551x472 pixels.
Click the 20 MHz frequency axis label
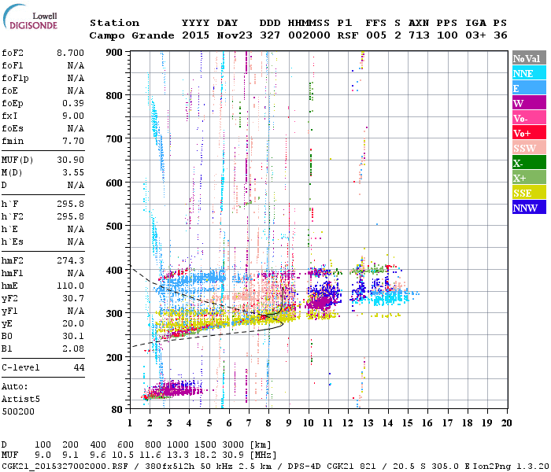pos(506,423)
